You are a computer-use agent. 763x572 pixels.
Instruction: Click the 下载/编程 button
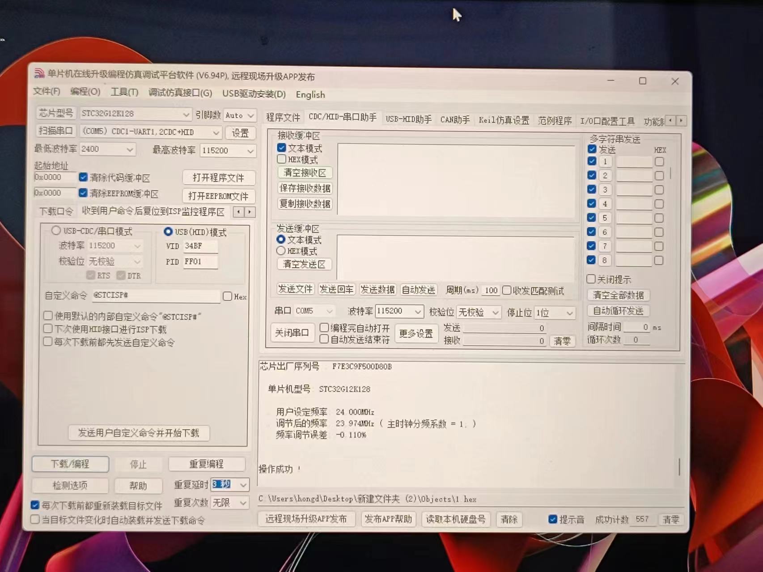pos(70,464)
